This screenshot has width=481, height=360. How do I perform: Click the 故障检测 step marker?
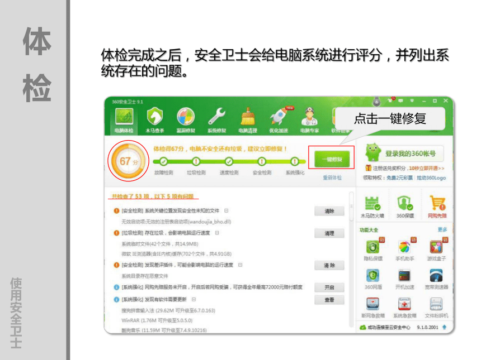[163, 161]
